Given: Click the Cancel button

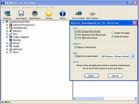Looking at the screenshot, I should coord(115,76).
